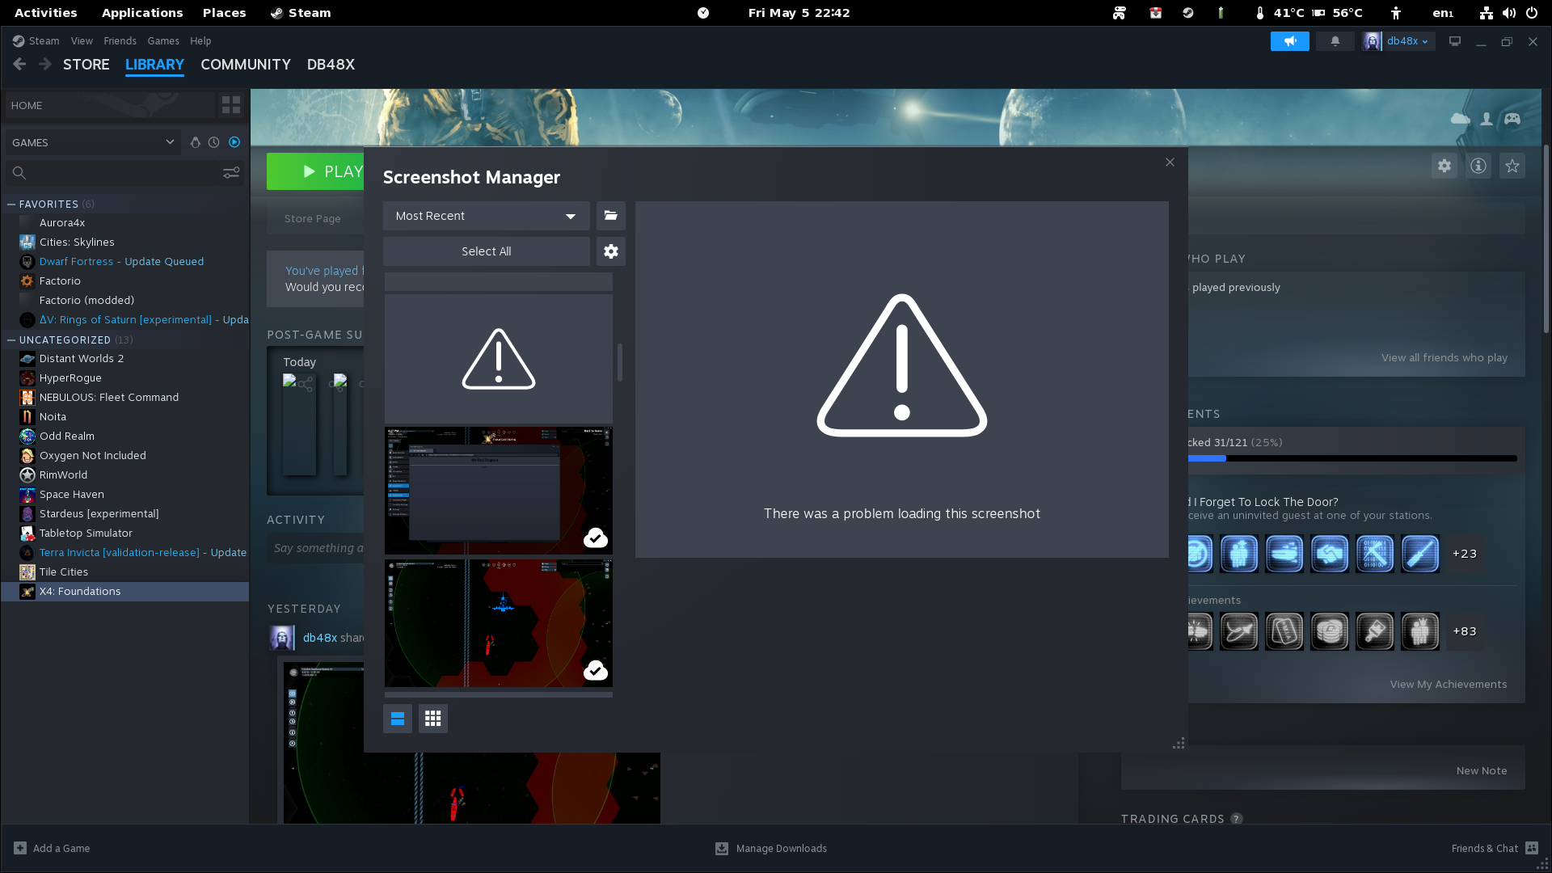Image resolution: width=1552 pixels, height=873 pixels.
Task: Open Friends & Chat
Action: (x=1495, y=849)
